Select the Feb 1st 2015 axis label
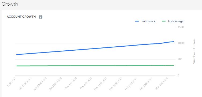 (71, 83)
